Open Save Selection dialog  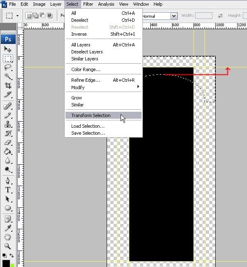coord(103,133)
